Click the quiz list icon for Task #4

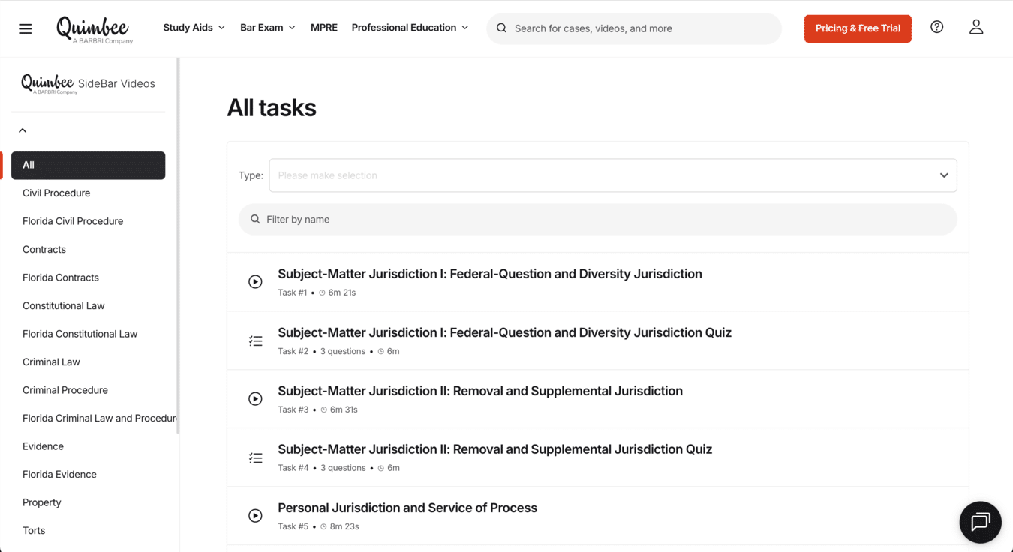point(255,457)
